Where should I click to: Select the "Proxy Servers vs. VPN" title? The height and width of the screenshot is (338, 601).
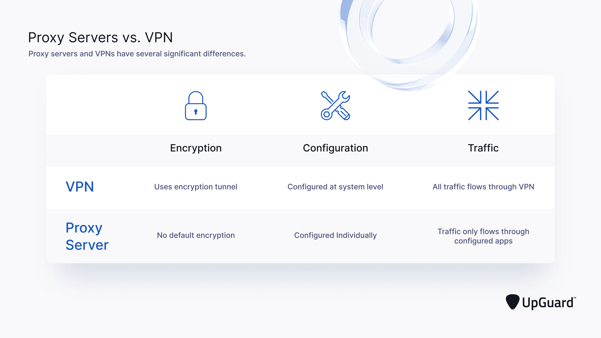[100, 38]
